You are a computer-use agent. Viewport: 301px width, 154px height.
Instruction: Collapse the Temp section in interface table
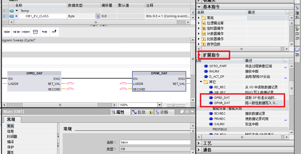[17, 11]
